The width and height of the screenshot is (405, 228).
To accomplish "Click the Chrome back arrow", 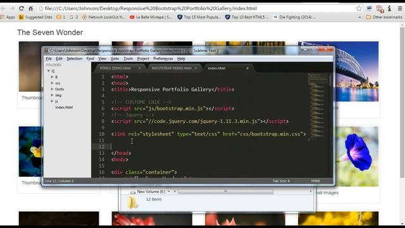I will pyautogui.click(x=3, y=8).
